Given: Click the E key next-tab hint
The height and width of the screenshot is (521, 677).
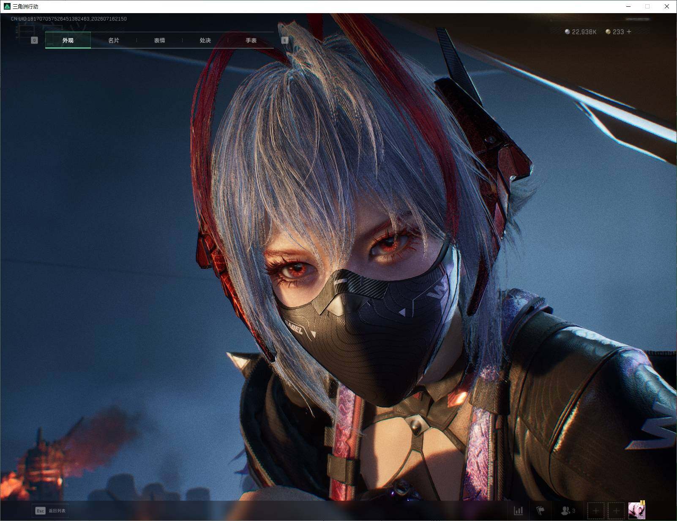Looking at the screenshot, I should pyautogui.click(x=285, y=40).
